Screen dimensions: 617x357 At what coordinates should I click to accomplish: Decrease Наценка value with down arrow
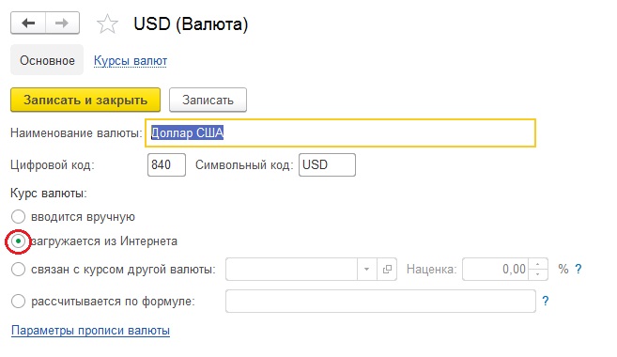click(537, 274)
